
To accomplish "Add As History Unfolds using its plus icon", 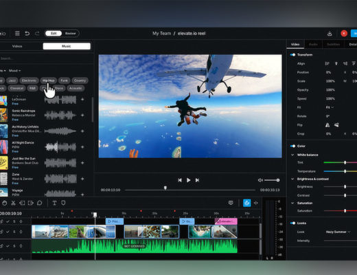I will pos(82,131).
